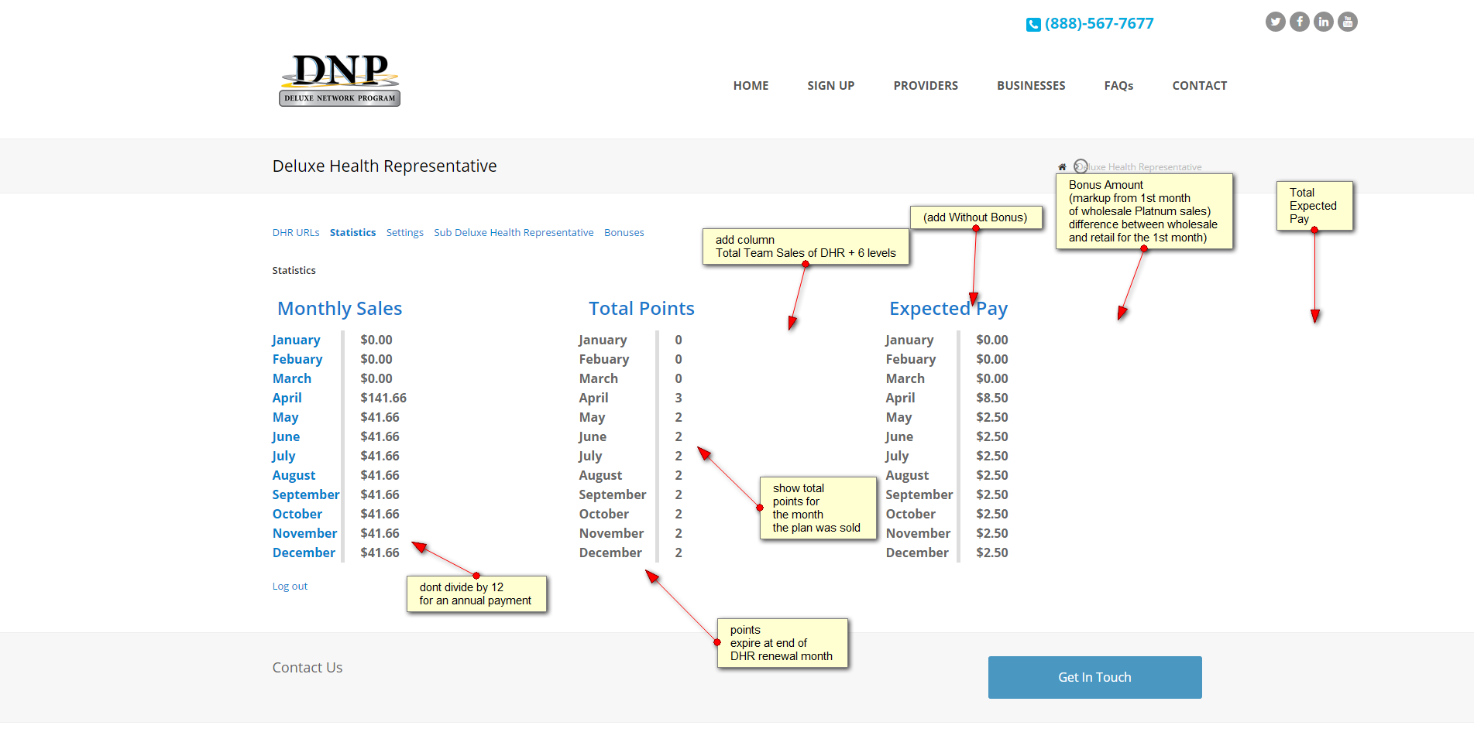1474x739 pixels.
Task: Click the Twitter social icon
Action: click(x=1275, y=22)
